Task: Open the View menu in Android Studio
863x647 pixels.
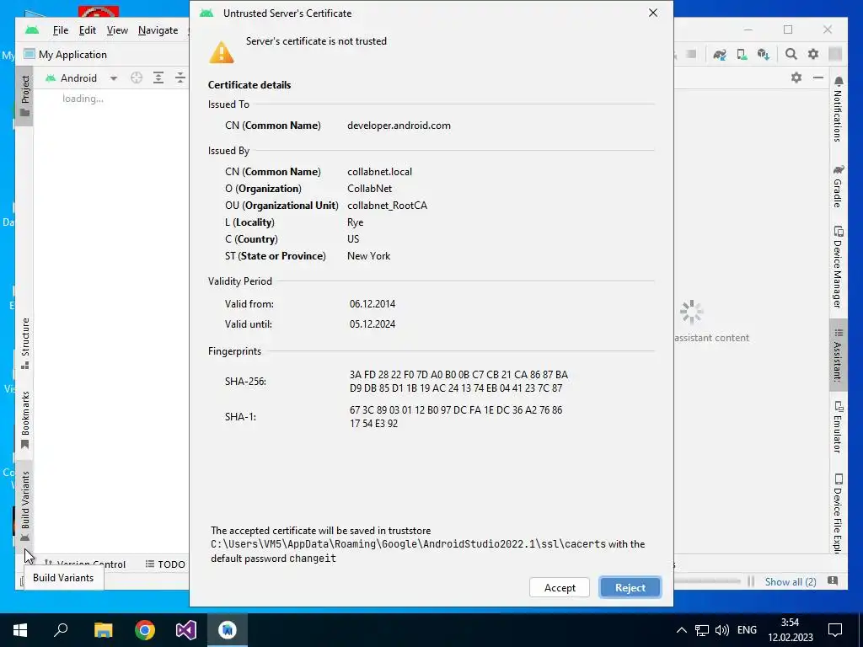Action: click(x=117, y=30)
